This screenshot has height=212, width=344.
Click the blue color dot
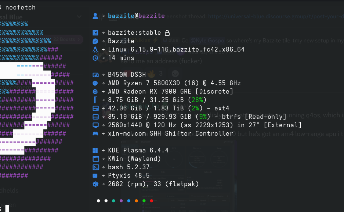pyautogui.click(x=129, y=201)
